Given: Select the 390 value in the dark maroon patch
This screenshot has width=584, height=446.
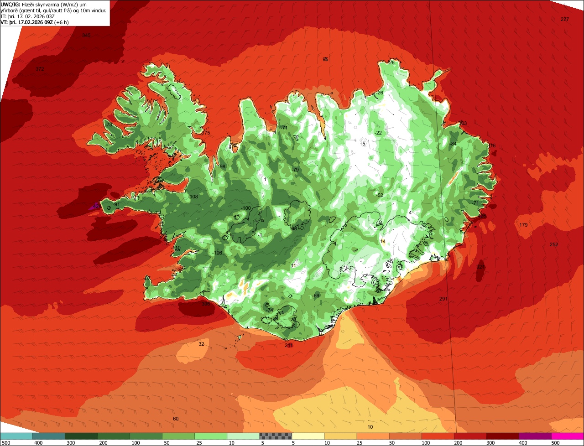Looking at the screenshot, I should pos(206,303).
